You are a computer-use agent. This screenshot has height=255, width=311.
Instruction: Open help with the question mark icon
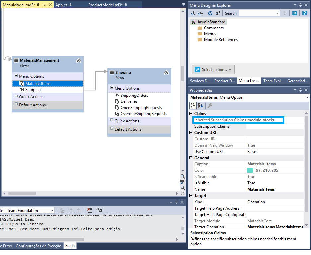pyautogui.click(x=304, y=13)
